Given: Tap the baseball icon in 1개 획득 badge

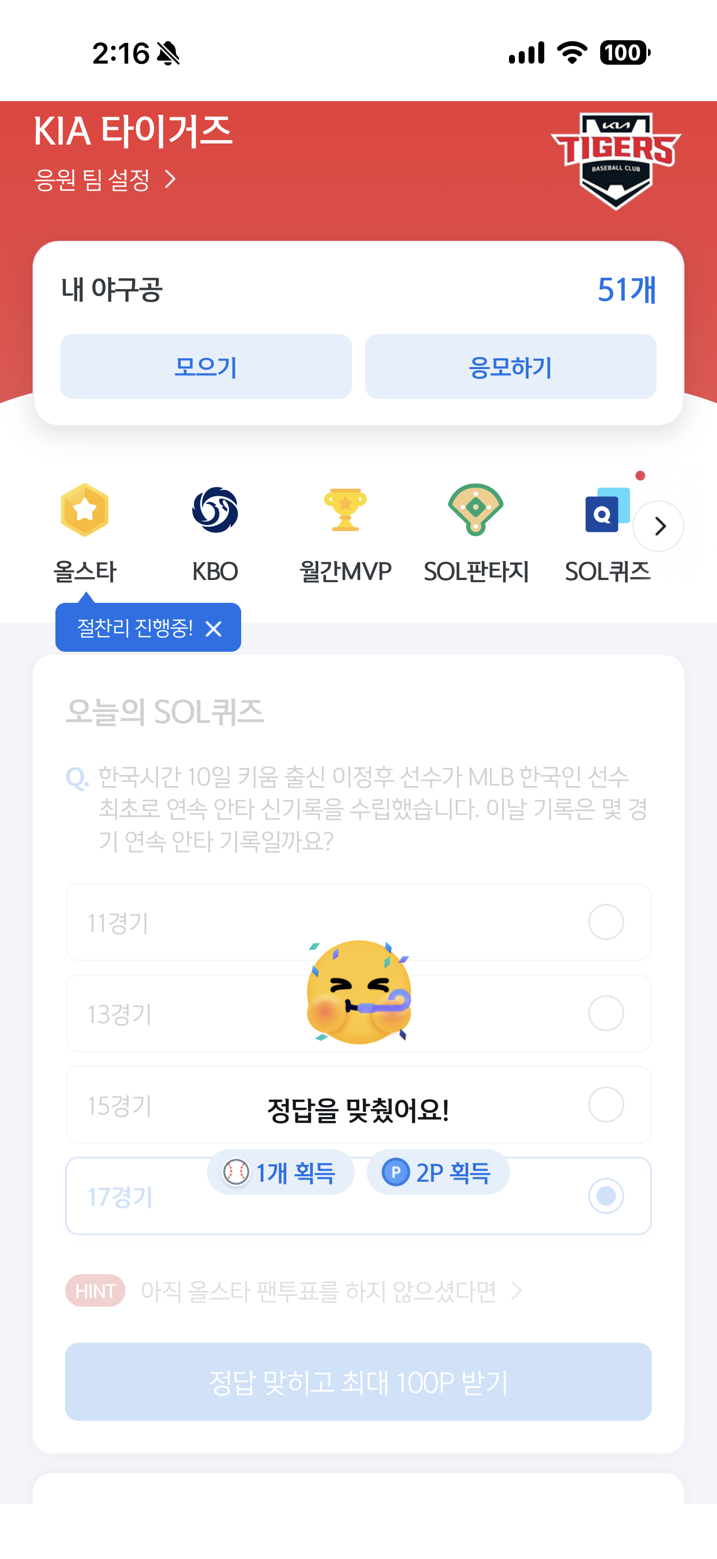Looking at the screenshot, I should pos(236,1173).
